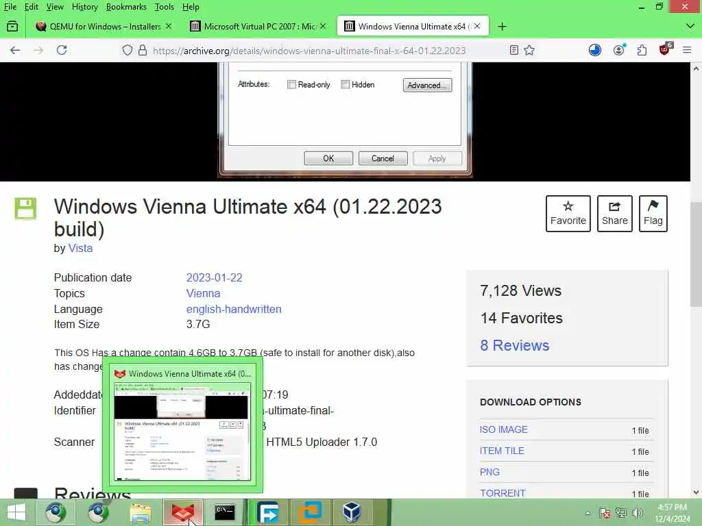Open the Tools menu
702x526 pixels.
pyautogui.click(x=165, y=7)
